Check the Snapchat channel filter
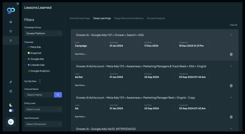Image resolution: width=245 pixels, height=134 pixels. coord(26,53)
